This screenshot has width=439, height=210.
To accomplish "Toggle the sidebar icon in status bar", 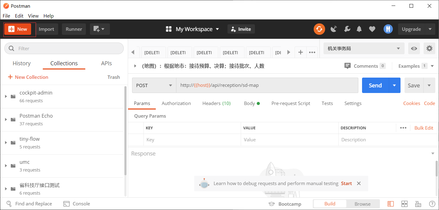I will [x=391, y=204].
